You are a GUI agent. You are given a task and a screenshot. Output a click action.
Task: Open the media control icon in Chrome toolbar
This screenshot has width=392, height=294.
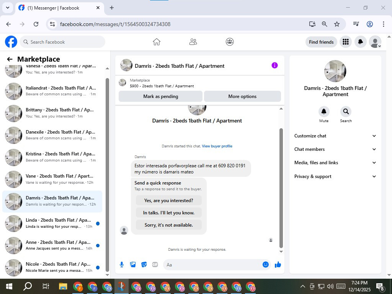point(356,24)
